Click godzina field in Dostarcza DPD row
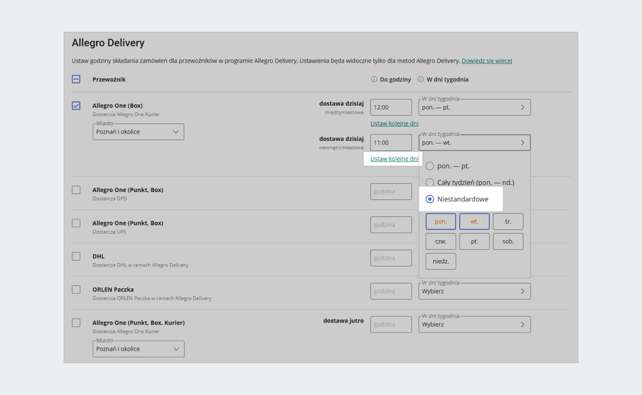 [391, 191]
